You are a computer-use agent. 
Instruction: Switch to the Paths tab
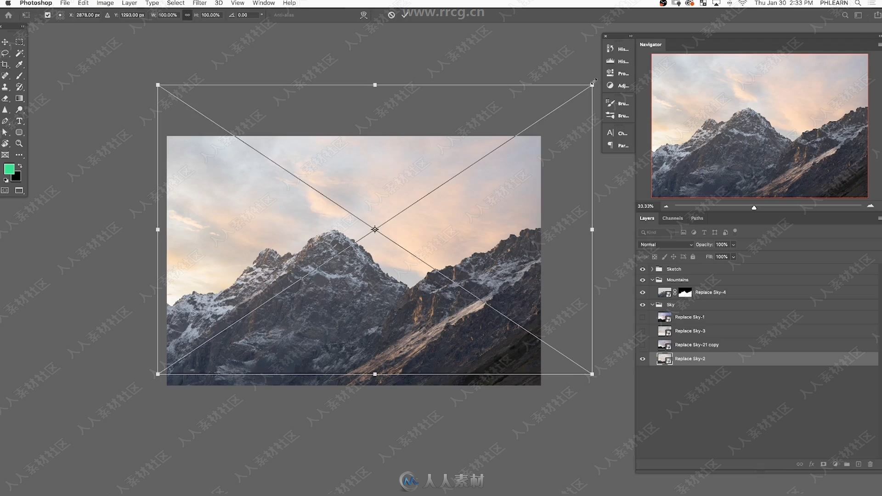point(696,218)
